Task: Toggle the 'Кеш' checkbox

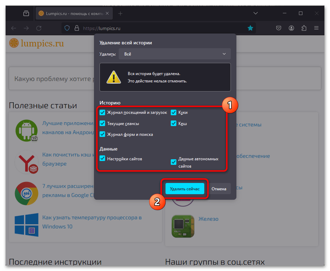Action: [174, 123]
